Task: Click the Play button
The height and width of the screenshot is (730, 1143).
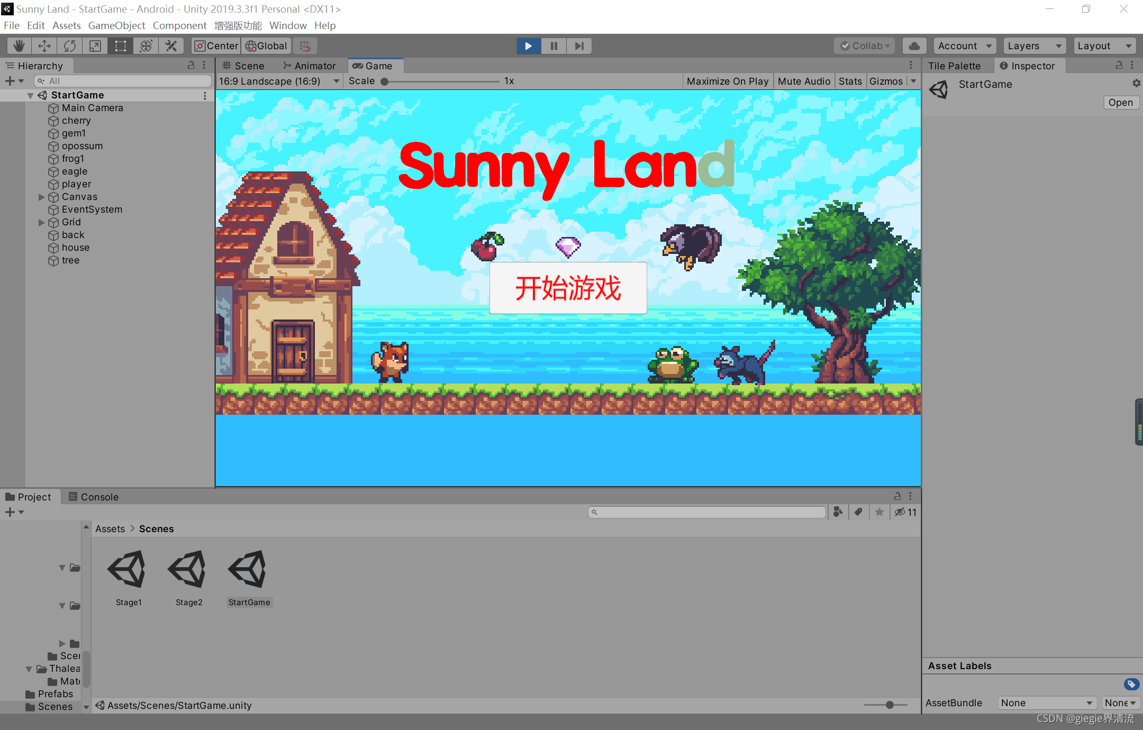Action: tap(529, 46)
